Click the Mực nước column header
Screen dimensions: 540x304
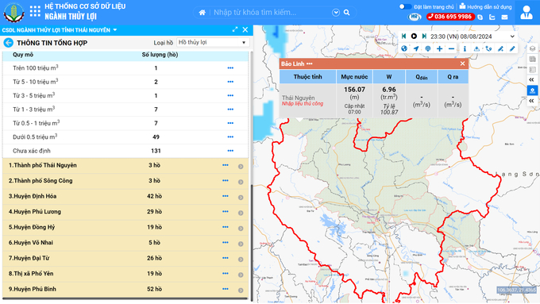[x=354, y=77]
